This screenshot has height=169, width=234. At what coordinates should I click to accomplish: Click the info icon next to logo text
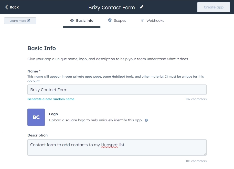point(146,120)
